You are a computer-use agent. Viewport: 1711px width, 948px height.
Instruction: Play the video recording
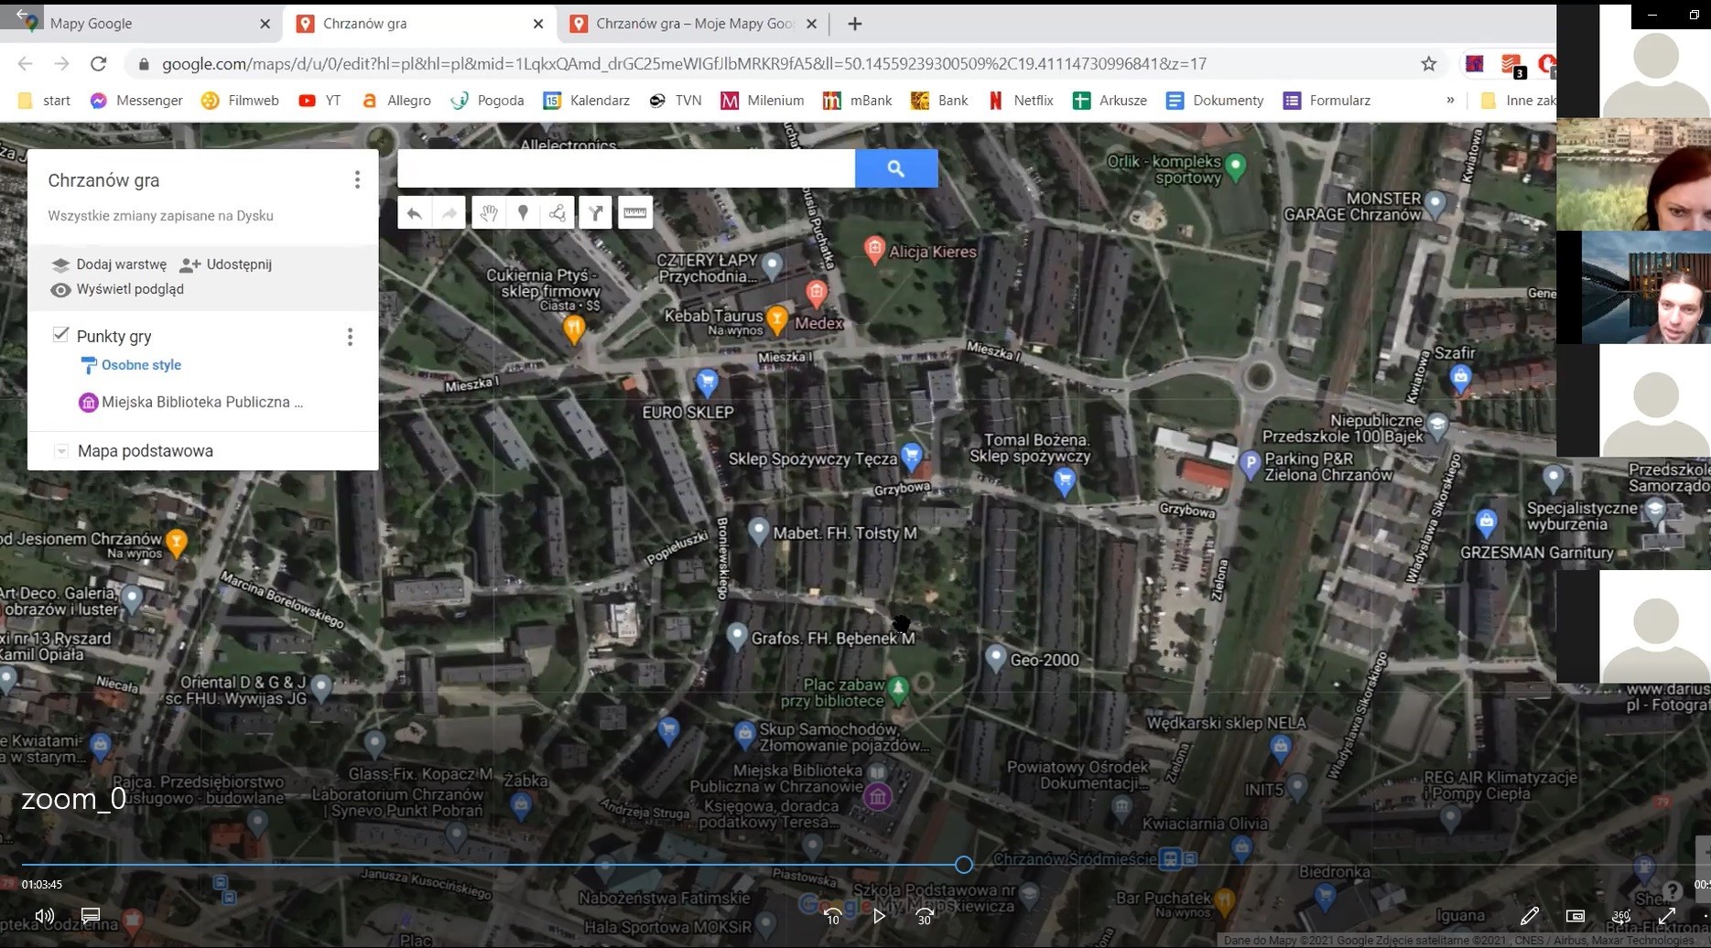point(879,915)
